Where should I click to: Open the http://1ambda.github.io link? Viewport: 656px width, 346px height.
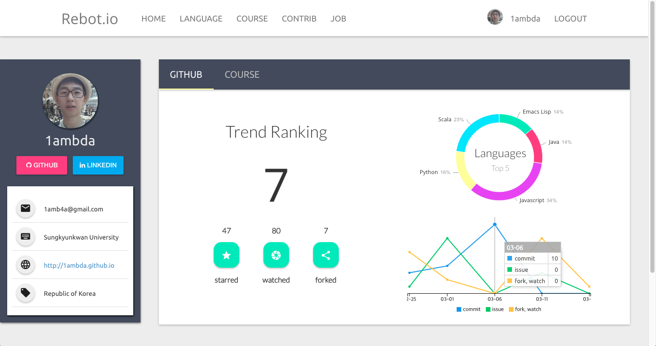[79, 265]
